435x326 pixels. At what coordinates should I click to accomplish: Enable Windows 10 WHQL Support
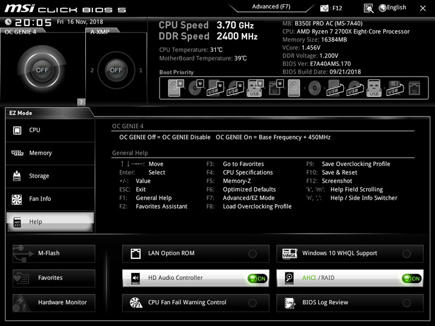tap(350, 254)
